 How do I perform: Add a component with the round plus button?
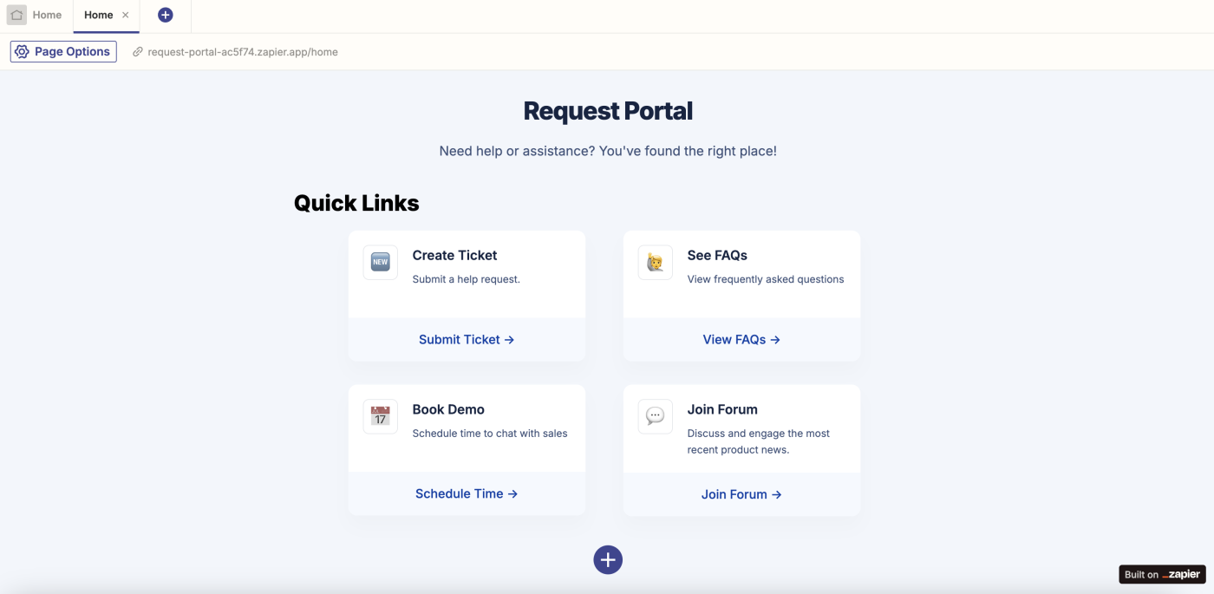pos(608,559)
